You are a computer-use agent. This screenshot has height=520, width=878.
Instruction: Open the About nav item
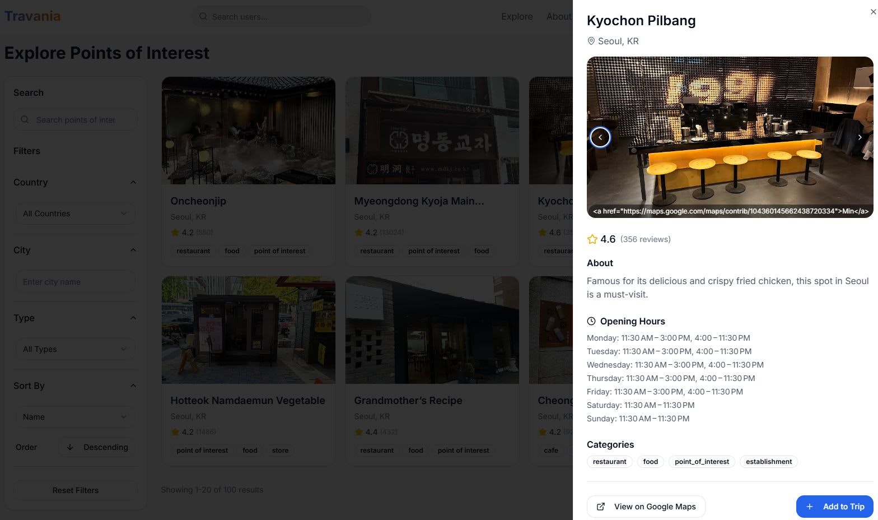click(x=559, y=16)
